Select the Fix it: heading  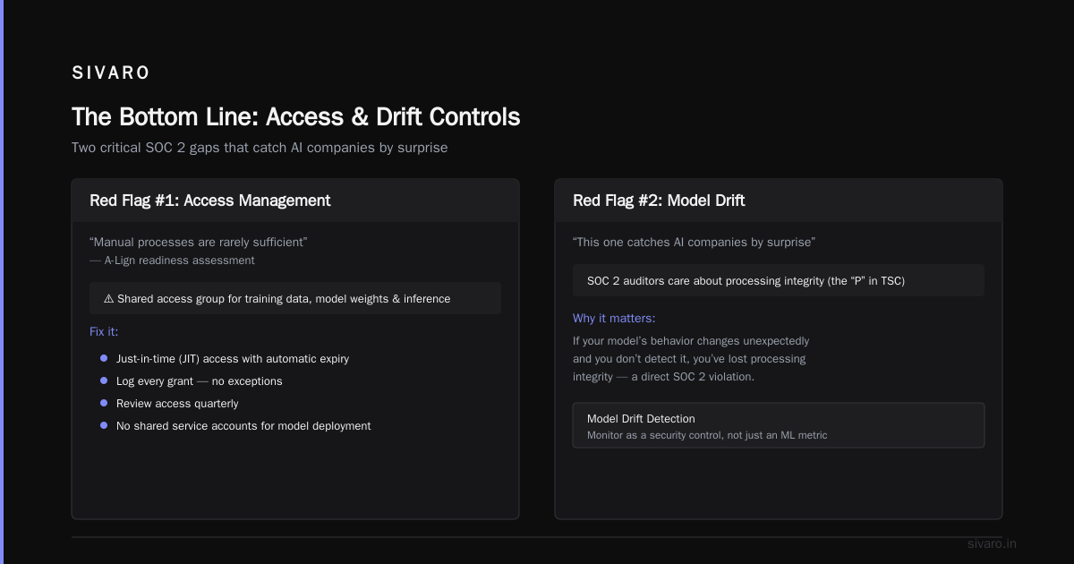[x=104, y=331]
